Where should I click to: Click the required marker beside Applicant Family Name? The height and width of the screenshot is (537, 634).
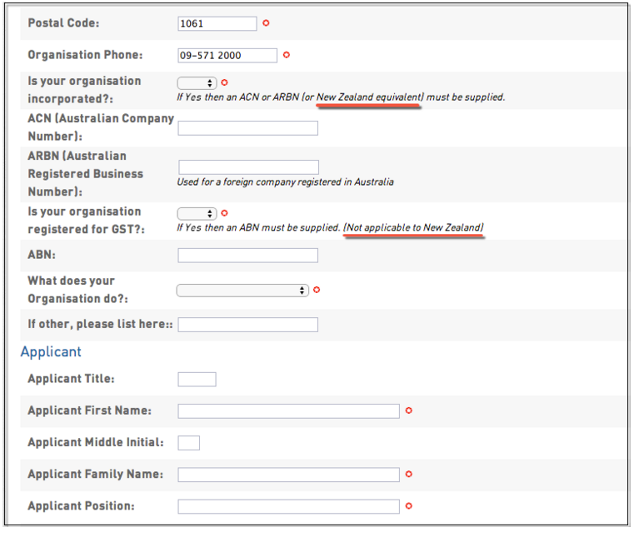409,475
